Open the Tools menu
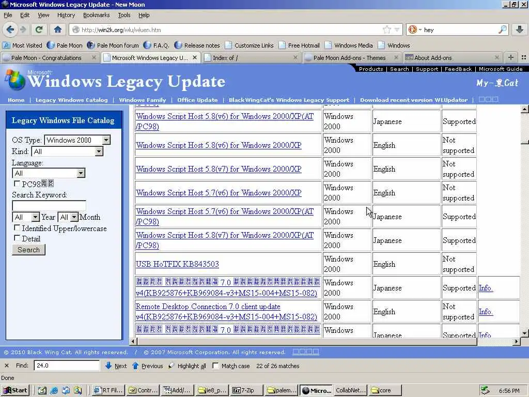Viewport: 529px width, 397px height. (124, 15)
